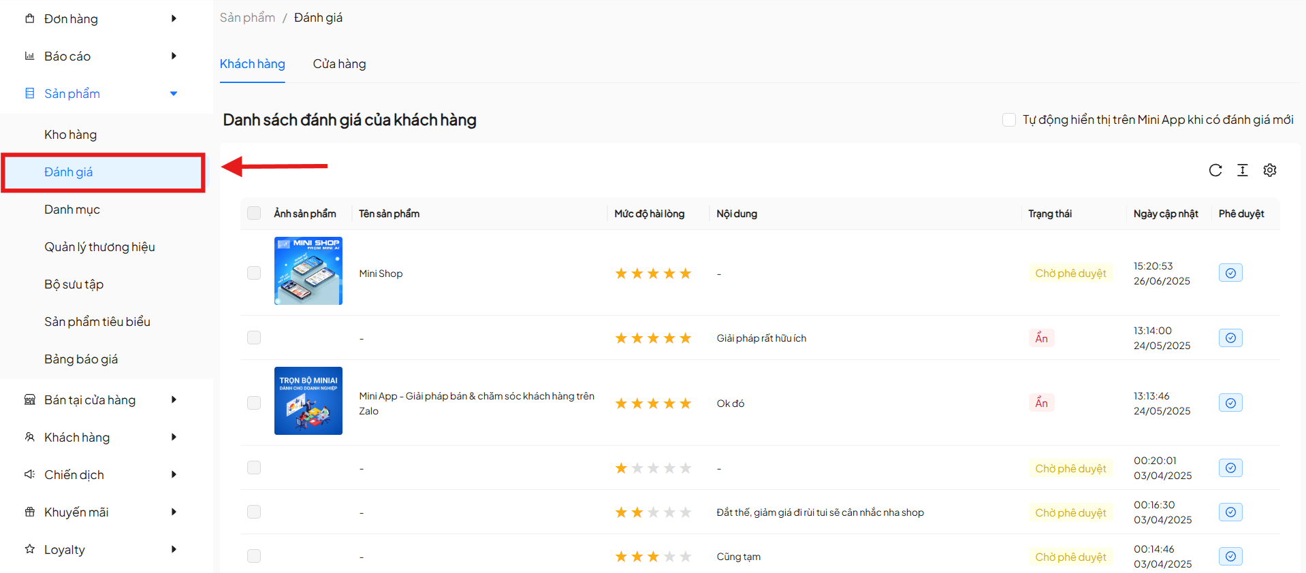1306x573 pixels.
Task: Open the table settings gear icon
Action: click(x=1269, y=170)
